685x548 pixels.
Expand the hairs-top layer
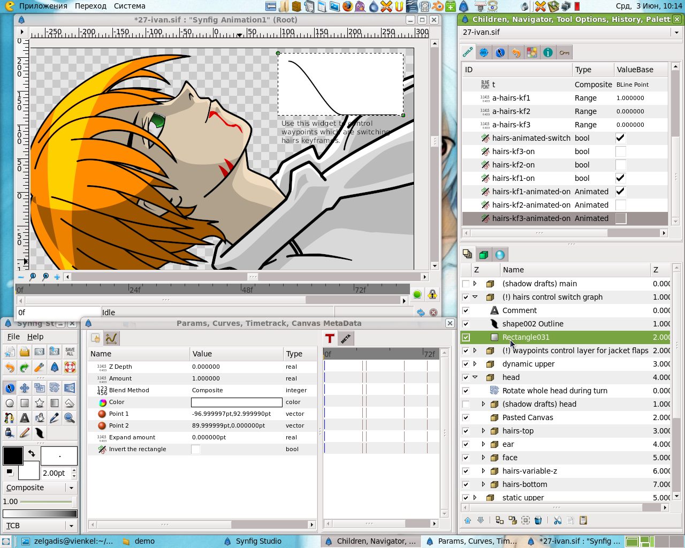[x=483, y=431]
